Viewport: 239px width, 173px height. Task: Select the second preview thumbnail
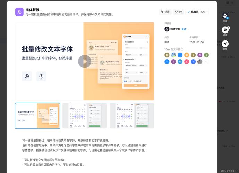click(85, 116)
